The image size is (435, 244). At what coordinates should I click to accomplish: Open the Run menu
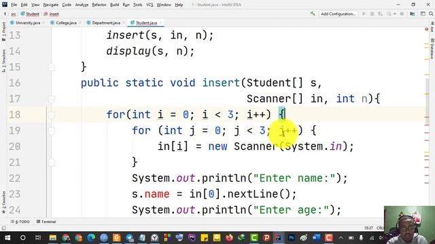[x=126, y=5]
